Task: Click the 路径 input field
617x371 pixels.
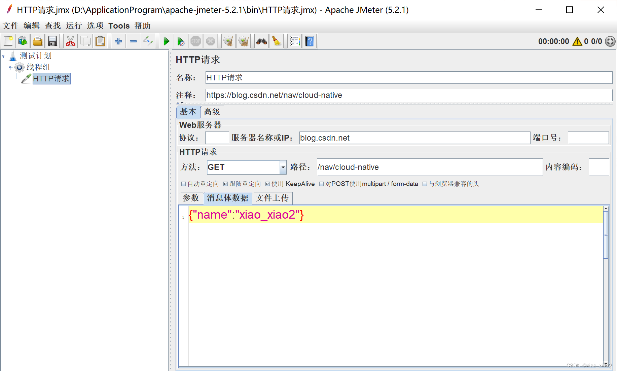Action: click(430, 167)
